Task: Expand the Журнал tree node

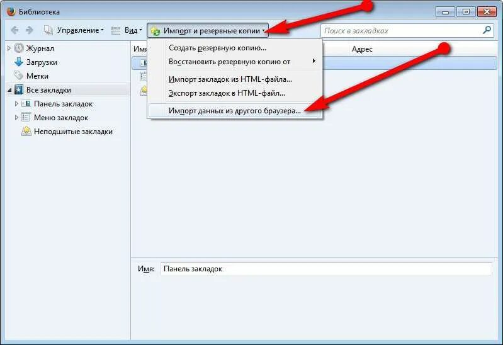Action: [9, 48]
